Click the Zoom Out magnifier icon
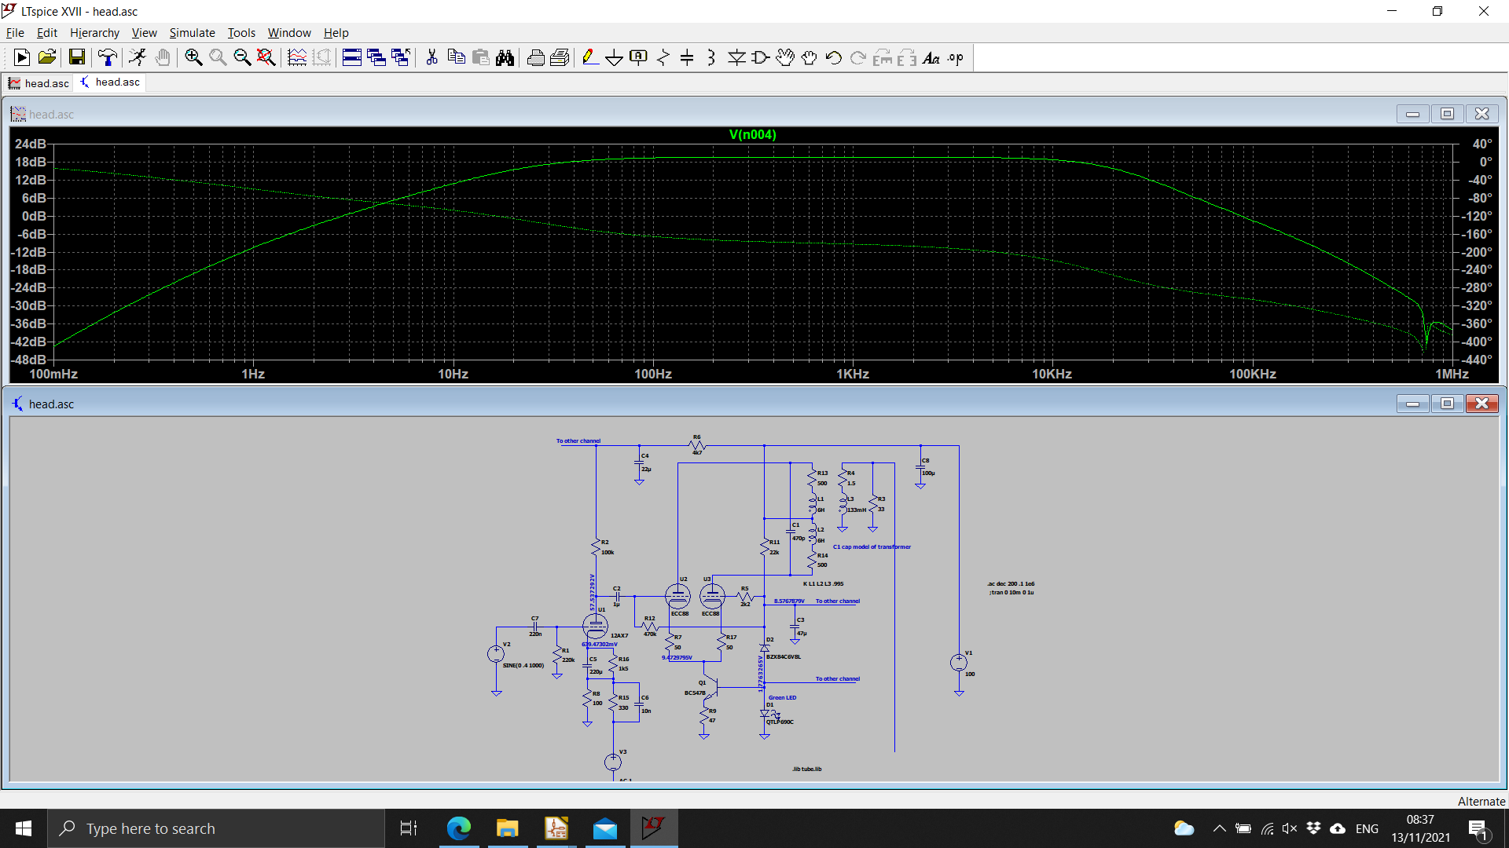Screen dimensions: 1509x848 [x=242, y=57]
